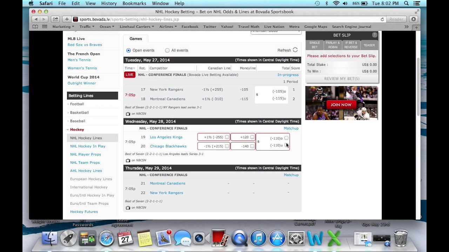Open NHL Player Props link
Viewport: 449px width, 252px height.
tap(86, 154)
